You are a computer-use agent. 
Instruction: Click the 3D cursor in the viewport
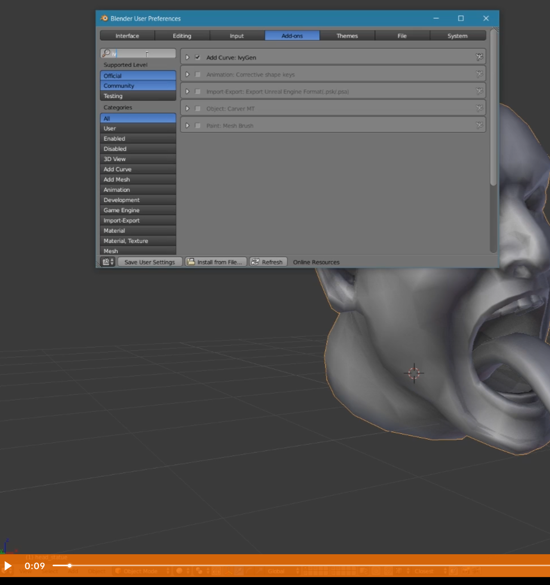click(414, 373)
